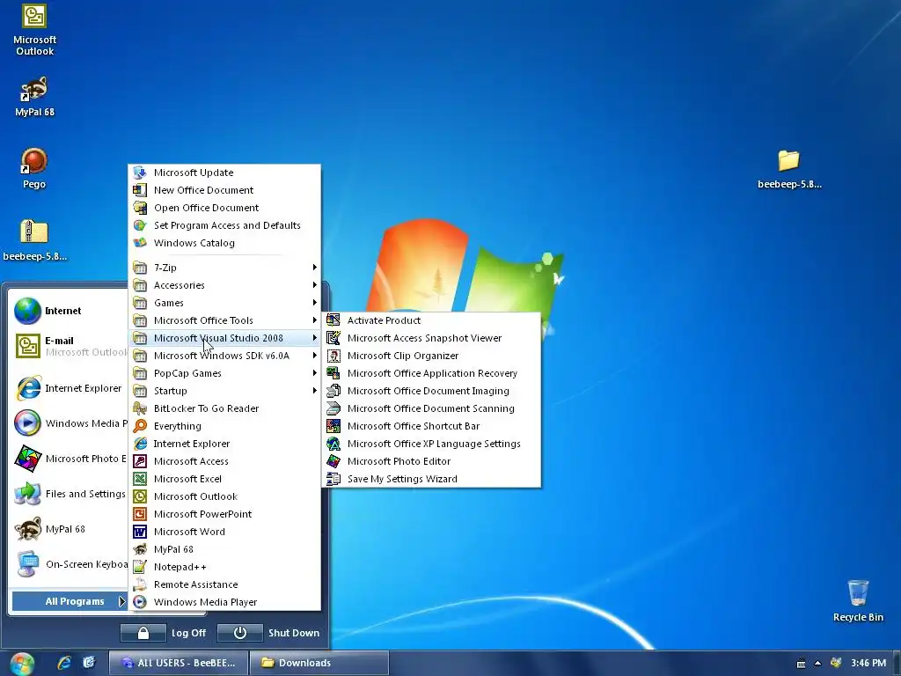Open Microsoft Office Document Scanning
The height and width of the screenshot is (676, 901).
click(431, 408)
